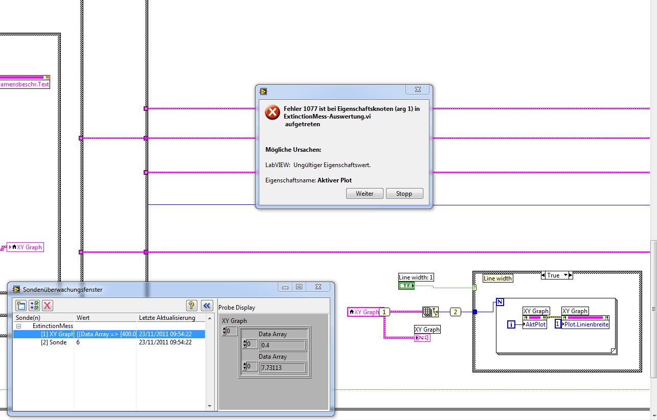Maximize the Sondenüberwachungsfenster window
Screen dimensions: 657x420
(299, 287)
